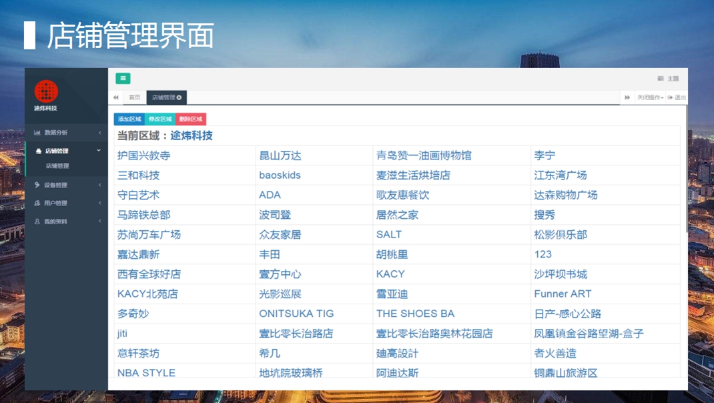Click the bar chart icon beside 数据分析
Viewport: 714px width, 403px height.
pyautogui.click(x=37, y=133)
